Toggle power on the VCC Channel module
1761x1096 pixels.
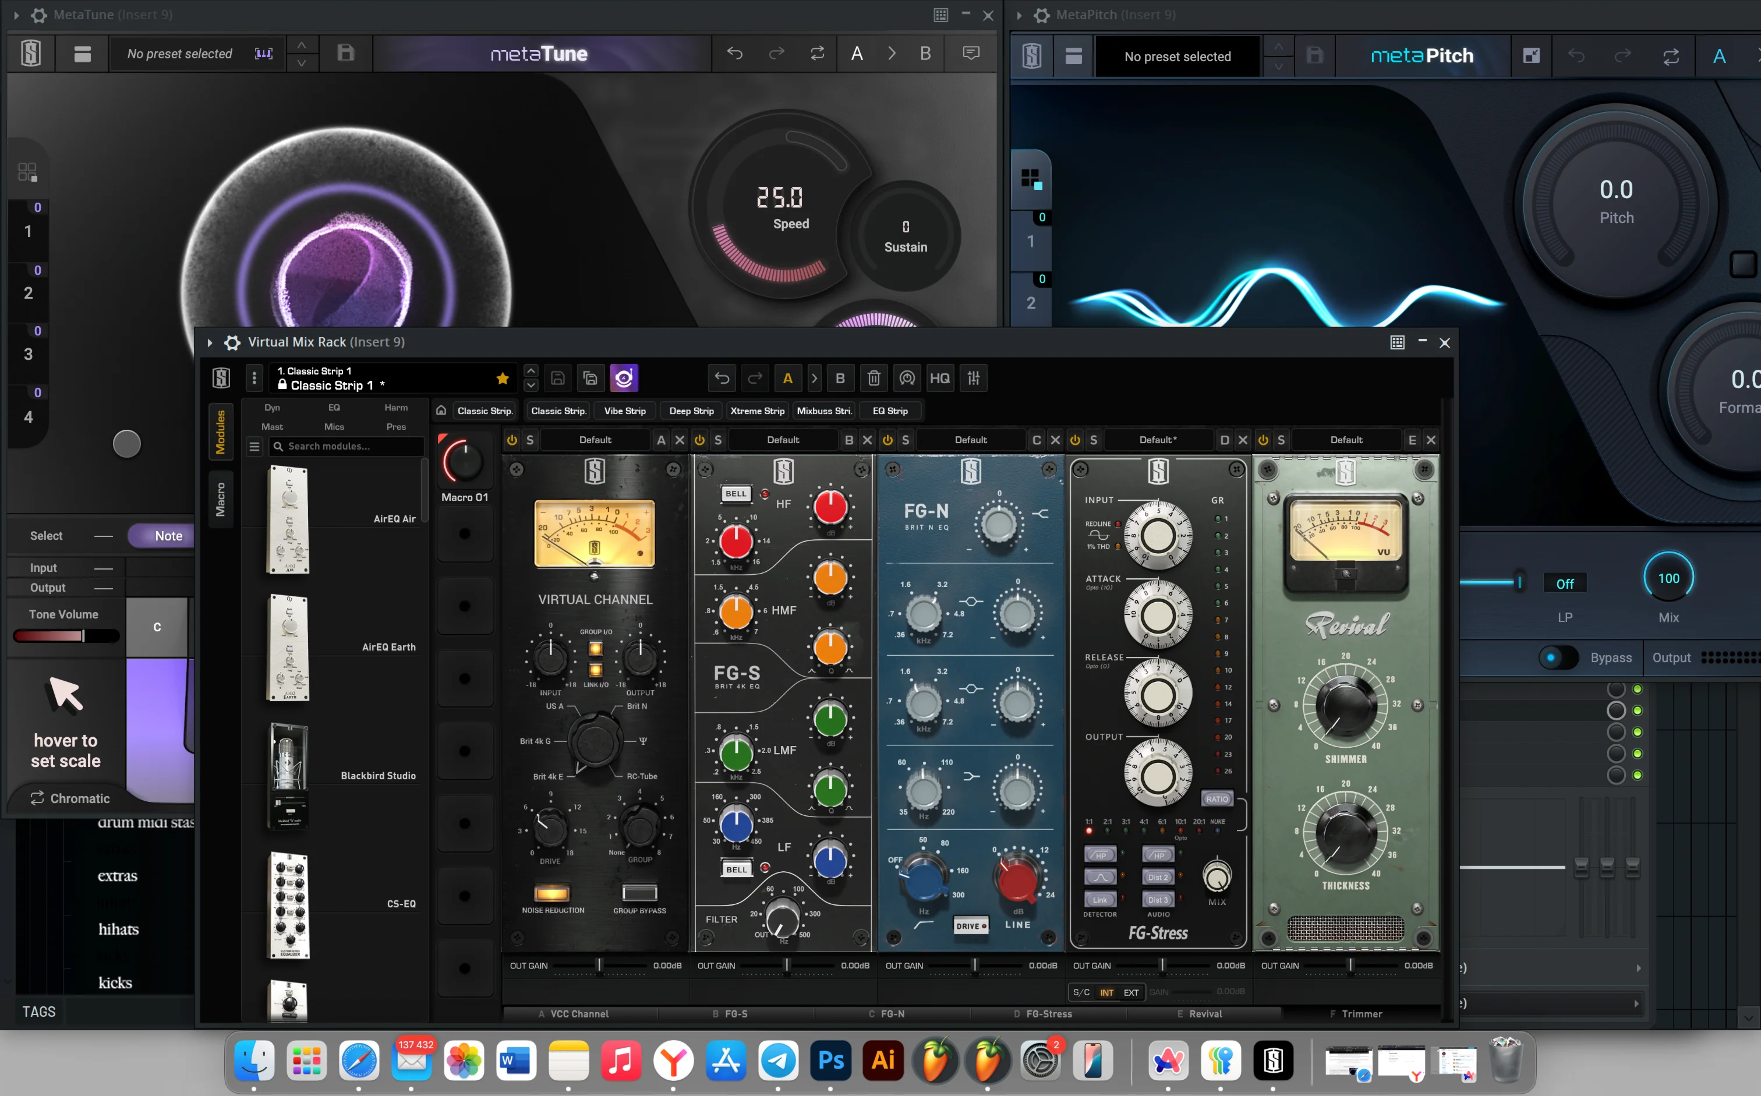[x=512, y=440]
